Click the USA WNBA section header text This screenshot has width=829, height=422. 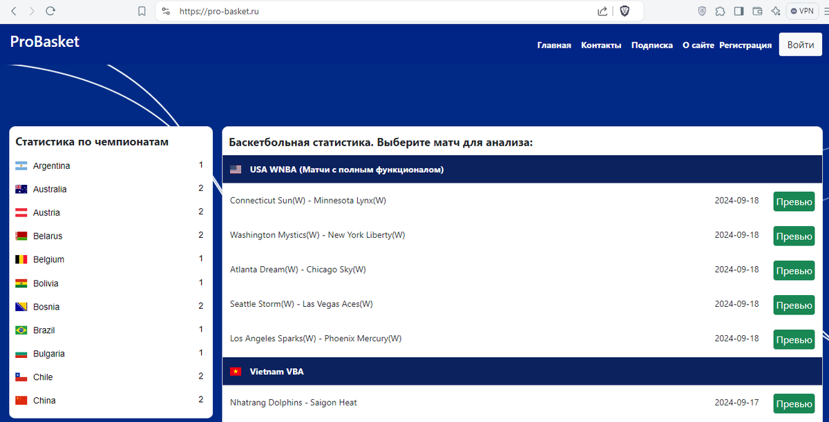tap(347, 170)
